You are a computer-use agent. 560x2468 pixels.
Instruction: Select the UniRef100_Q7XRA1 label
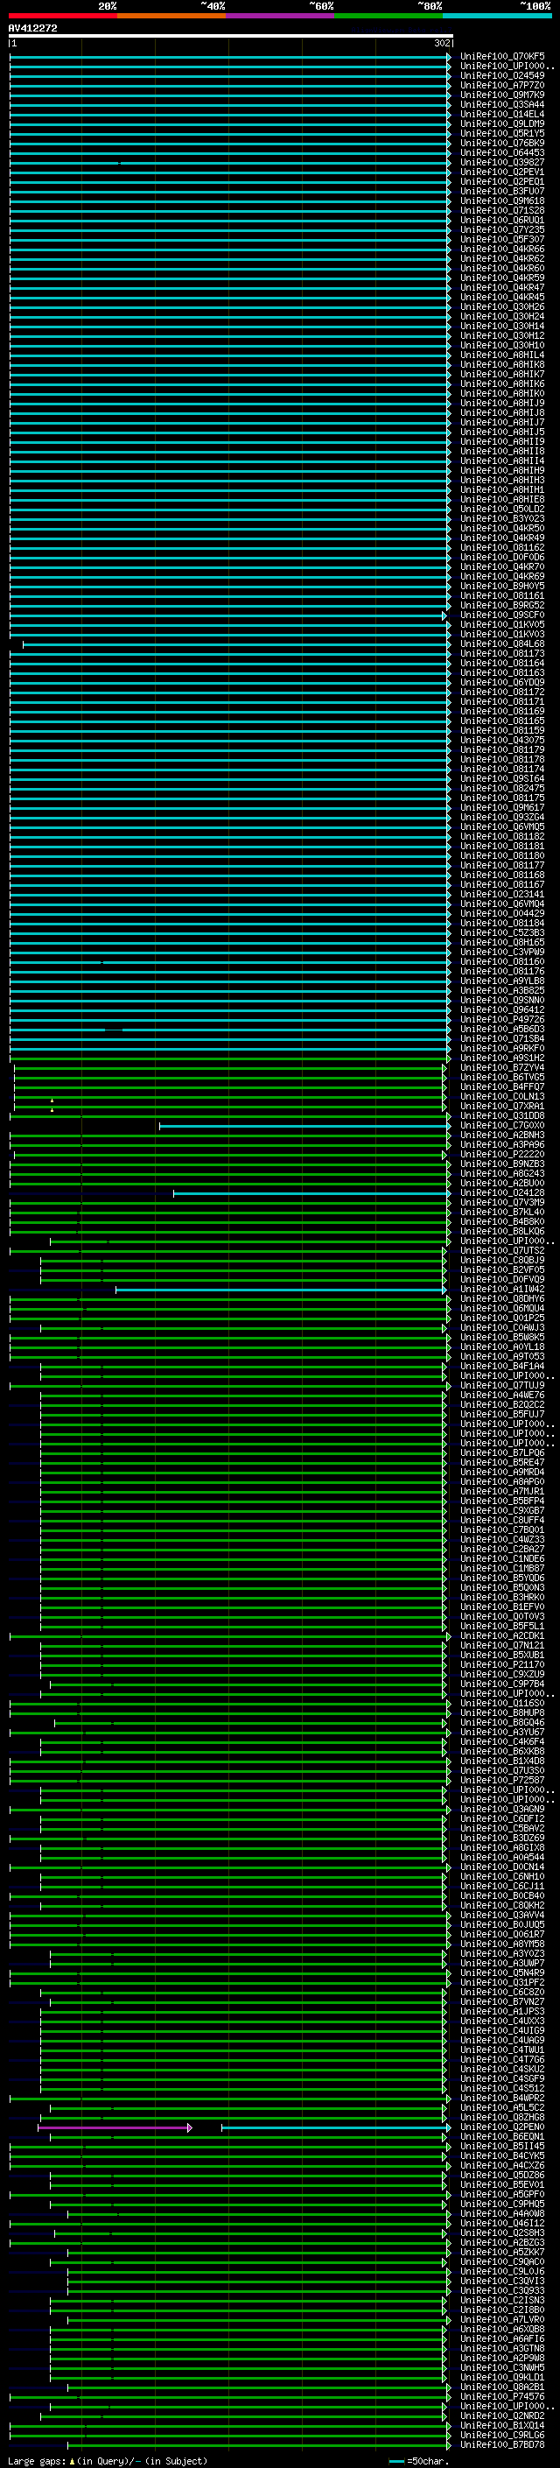pyautogui.click(x=502, y=1106)
